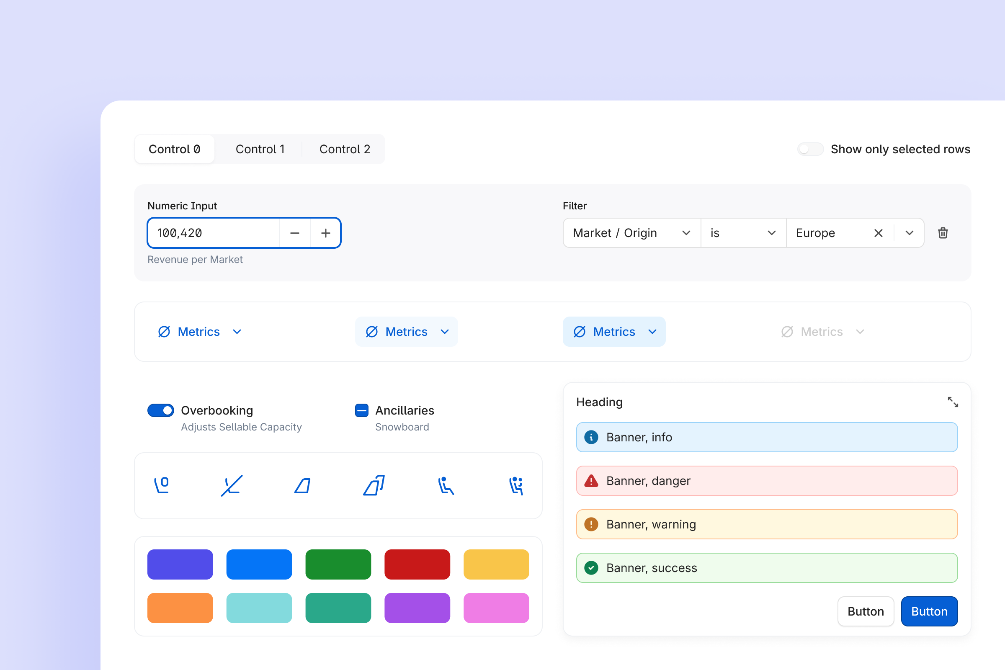Click the success checkmark icon in the green banner
The image size is (1005, 670).
click(590, 567)
